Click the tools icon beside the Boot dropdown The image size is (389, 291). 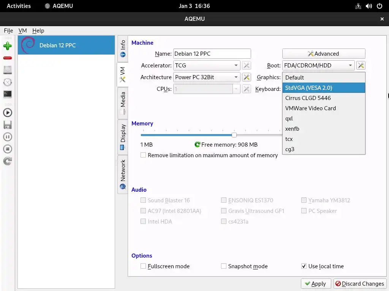361,65
